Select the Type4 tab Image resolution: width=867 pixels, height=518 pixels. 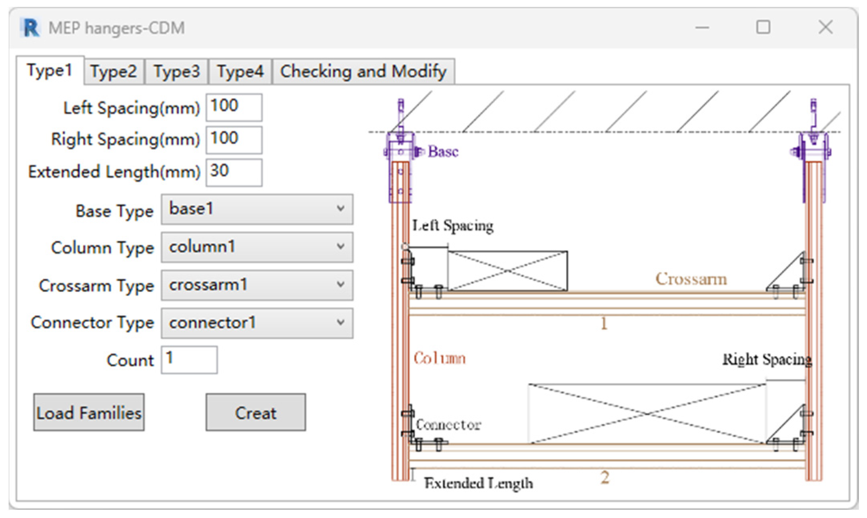[240, 72]
